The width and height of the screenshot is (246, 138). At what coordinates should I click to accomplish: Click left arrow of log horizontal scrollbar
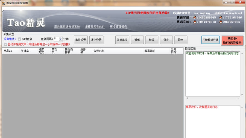pyautogui.click(x=187, y=98)
